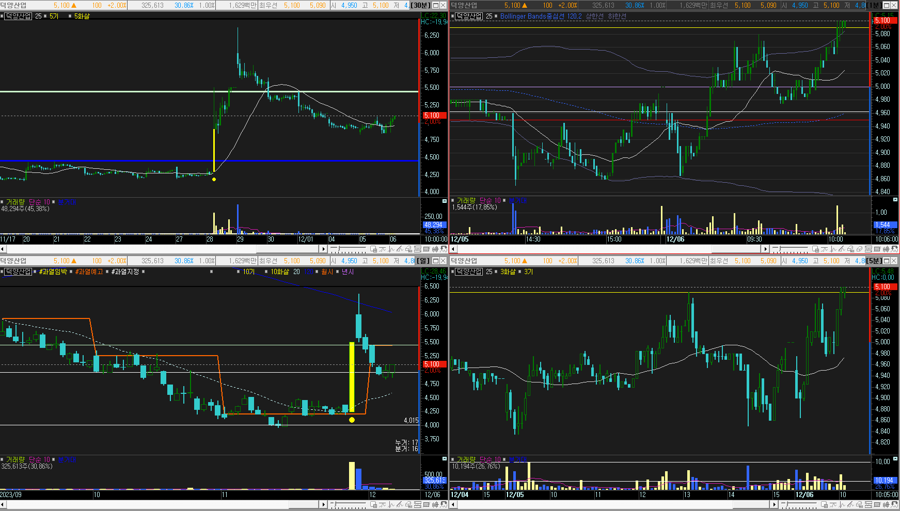The height and width of the screenshot is (511, 900).
Task: Open the [일] period selector
Action: 423,261
